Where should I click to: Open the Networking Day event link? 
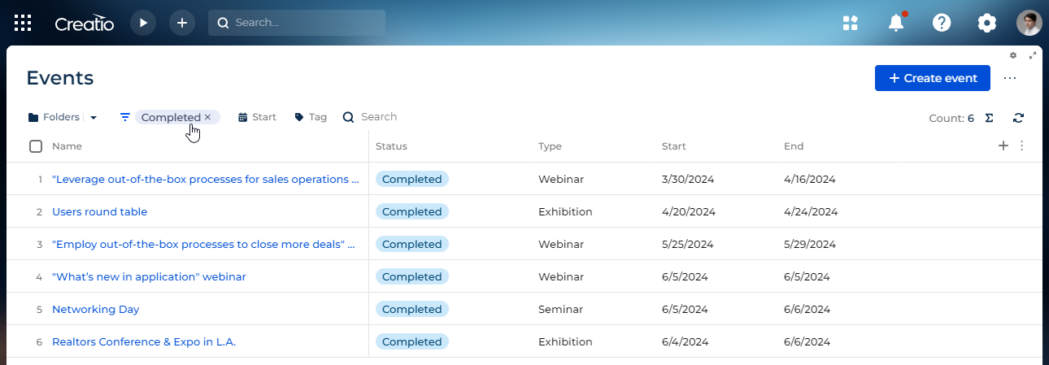[x=96, y=309]
